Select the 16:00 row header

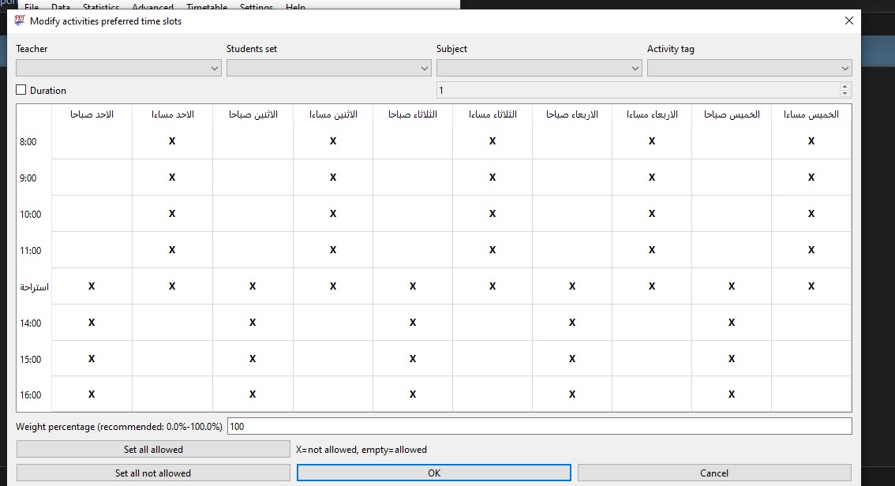tap(34, 394)
